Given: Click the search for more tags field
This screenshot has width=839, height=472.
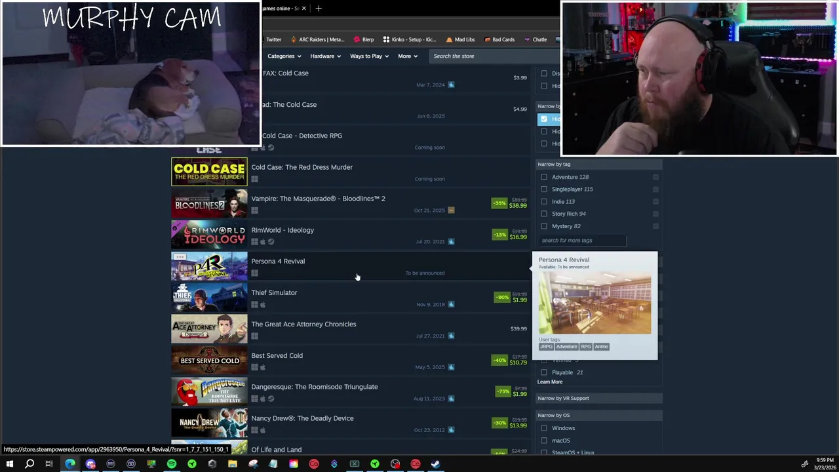Looking at the screenshot, I should coord(583,241).
